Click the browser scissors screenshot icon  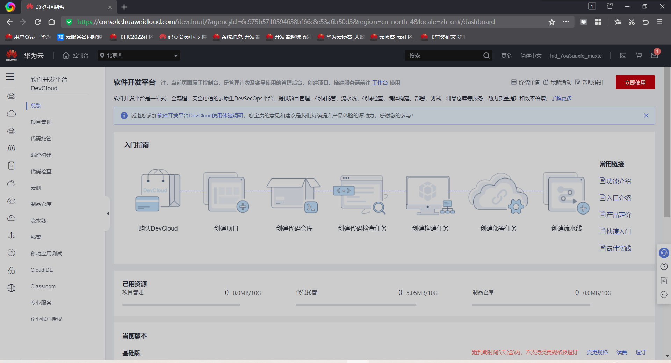coord(632,22)
